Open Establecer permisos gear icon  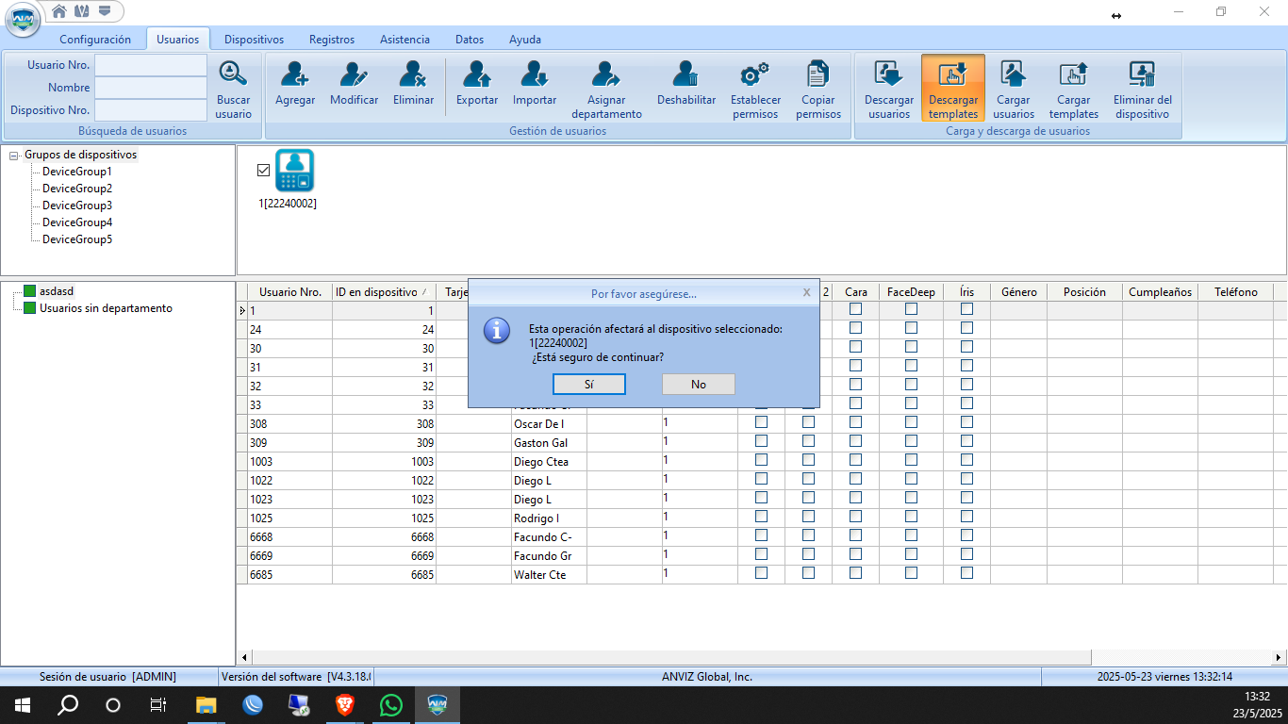pyautogui.click(x=755, y=74)
